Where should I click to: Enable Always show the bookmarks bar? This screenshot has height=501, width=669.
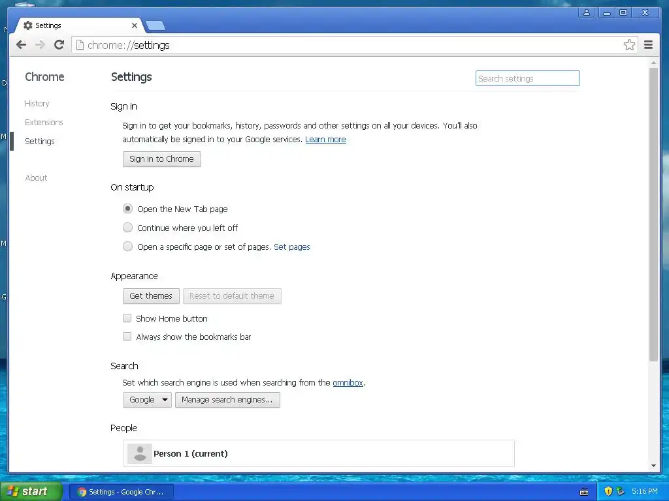pyautogui.click(x=127, y=337)
